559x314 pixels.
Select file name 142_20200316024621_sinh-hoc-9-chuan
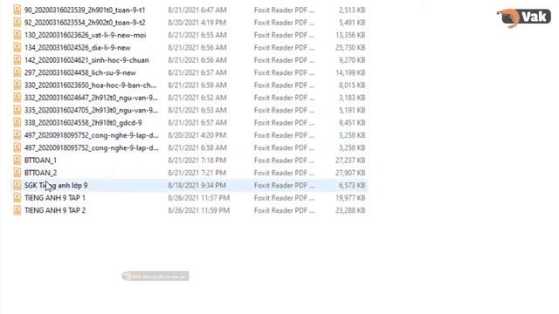click(86, 60)
